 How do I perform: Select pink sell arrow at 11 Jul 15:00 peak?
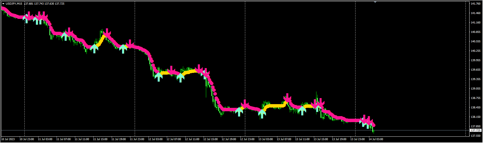tap(107, 33)
